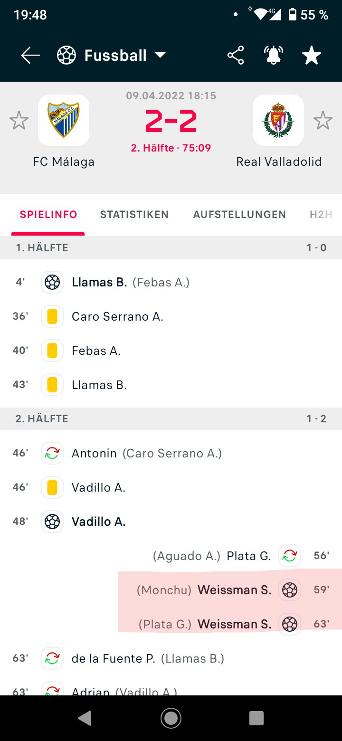342x741 pixels.
Task: Tap the goal icon for Llamas B. 4'
Action: tap(52, 282)
